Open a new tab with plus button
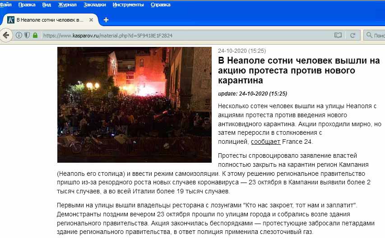385x238 pixels. pyautogui.click(x=106, y=20)
